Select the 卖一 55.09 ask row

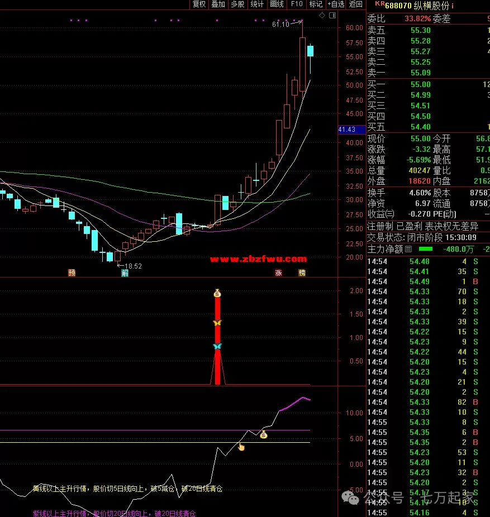tap(429, 73)
